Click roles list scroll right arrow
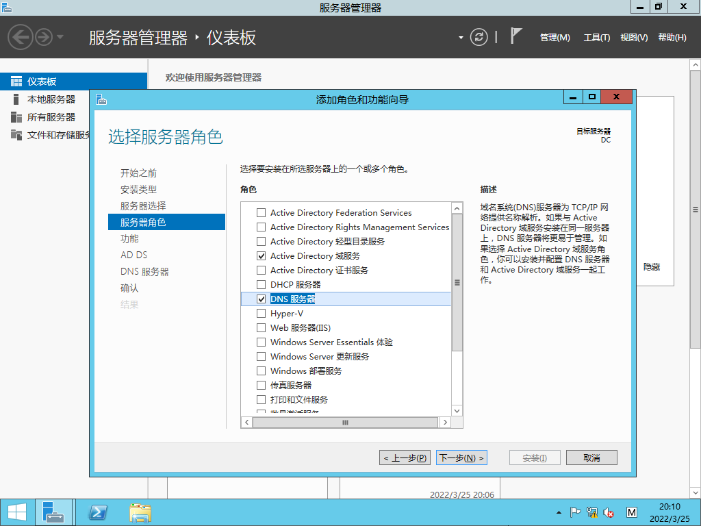Image resolution: width=701 pixels, height=526 pixels. click(445, 422)
